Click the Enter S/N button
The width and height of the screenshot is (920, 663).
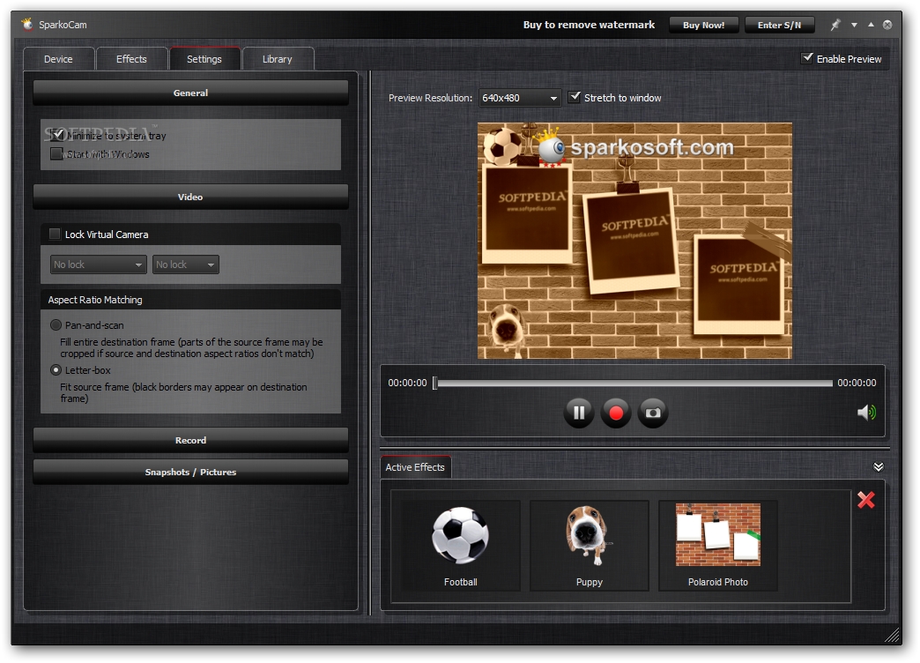click(x=779, y=25)
